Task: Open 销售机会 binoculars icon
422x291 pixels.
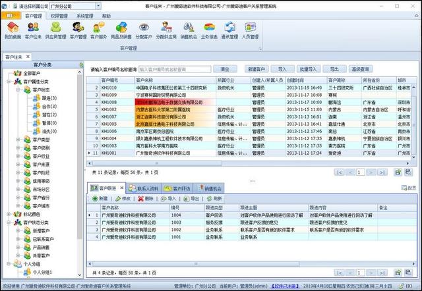Action: [189, 30]
